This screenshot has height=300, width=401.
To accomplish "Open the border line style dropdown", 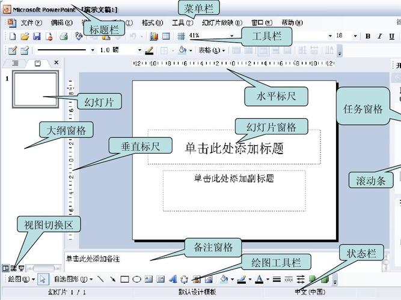I will pos(93,50).
